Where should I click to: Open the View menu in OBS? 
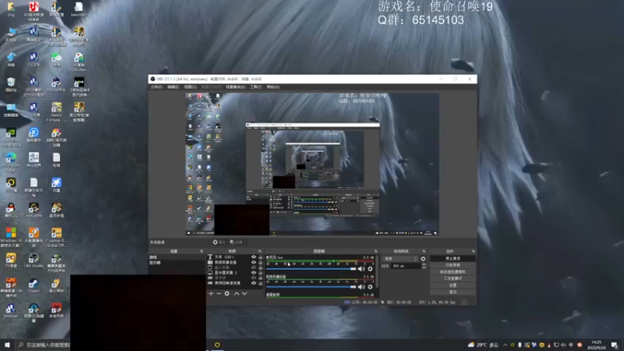[190, 87]
